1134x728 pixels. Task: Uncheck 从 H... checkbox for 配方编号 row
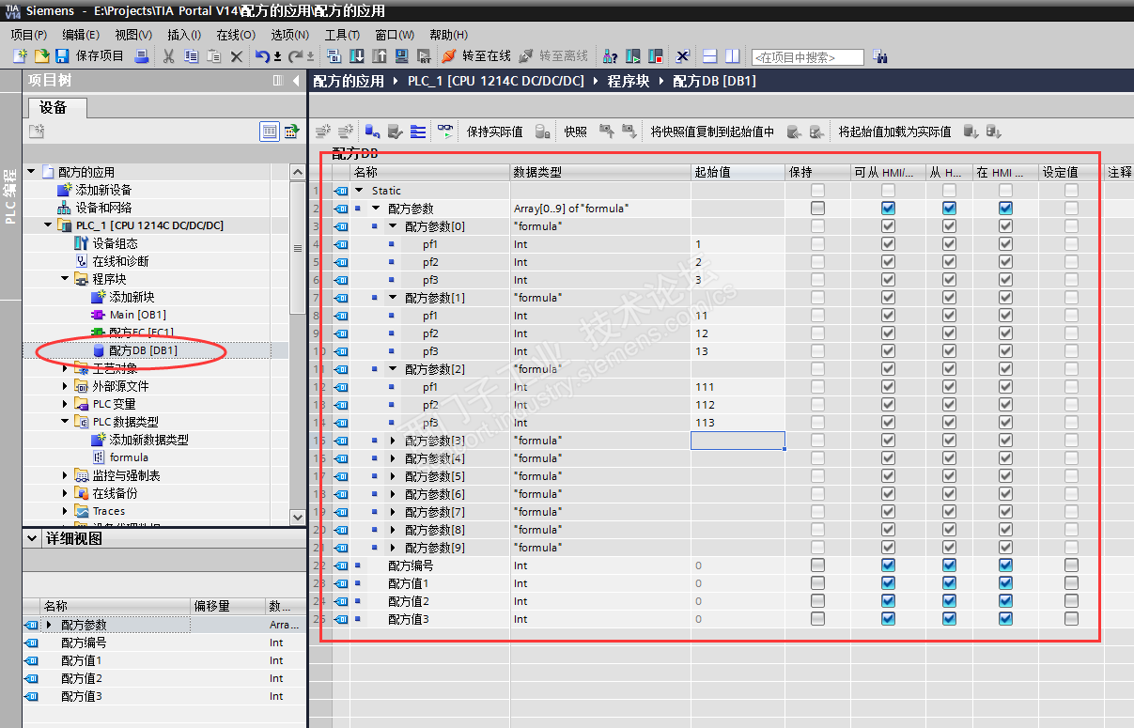[949, 565]
